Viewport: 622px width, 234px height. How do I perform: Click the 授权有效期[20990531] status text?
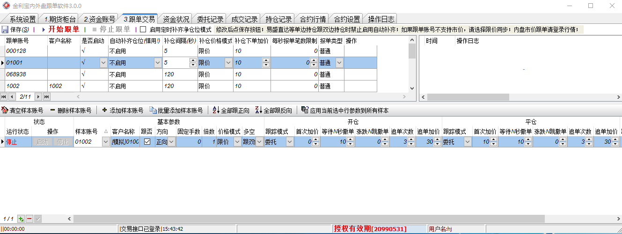tap(370, 229)
